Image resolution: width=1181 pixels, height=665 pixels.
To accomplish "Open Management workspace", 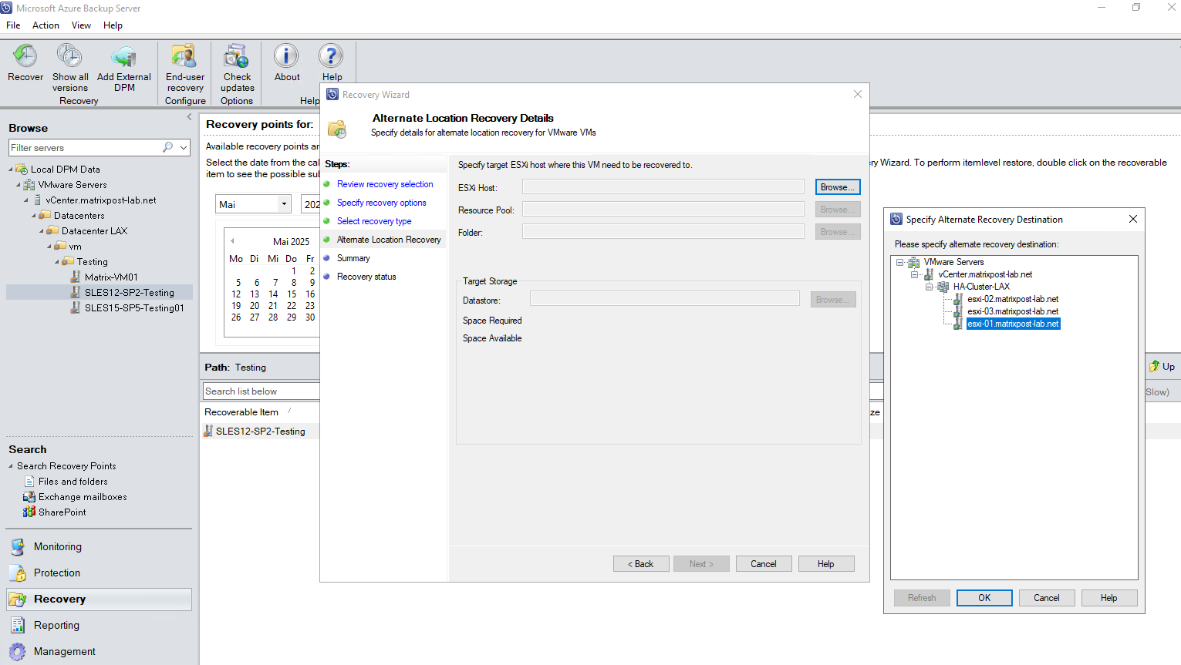I will tap(64, 651).
